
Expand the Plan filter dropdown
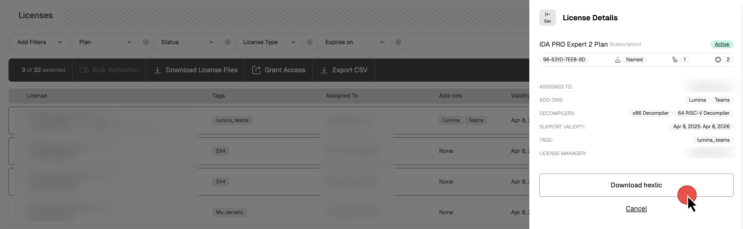(x=105, y=42)
